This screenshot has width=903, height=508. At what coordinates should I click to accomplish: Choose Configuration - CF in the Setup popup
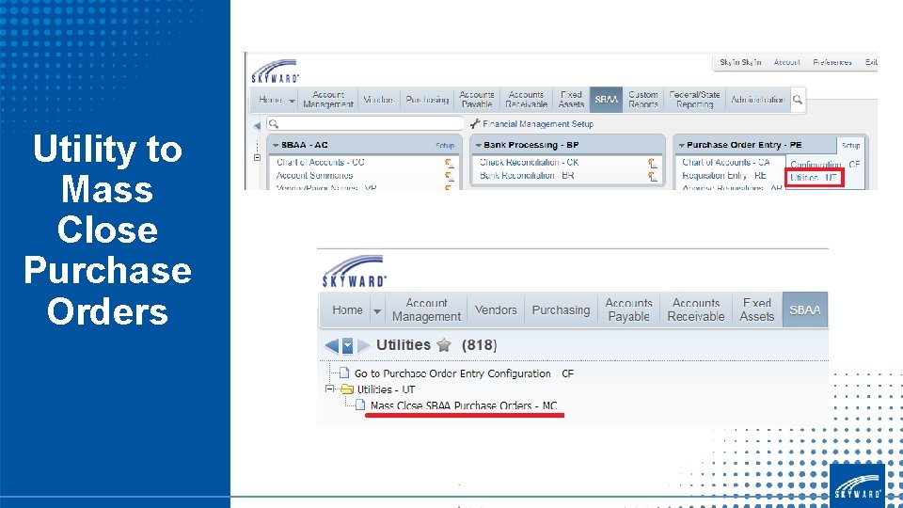click(825, 164)
